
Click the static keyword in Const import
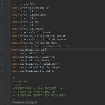pyautogui.click(x=24, y=46)
